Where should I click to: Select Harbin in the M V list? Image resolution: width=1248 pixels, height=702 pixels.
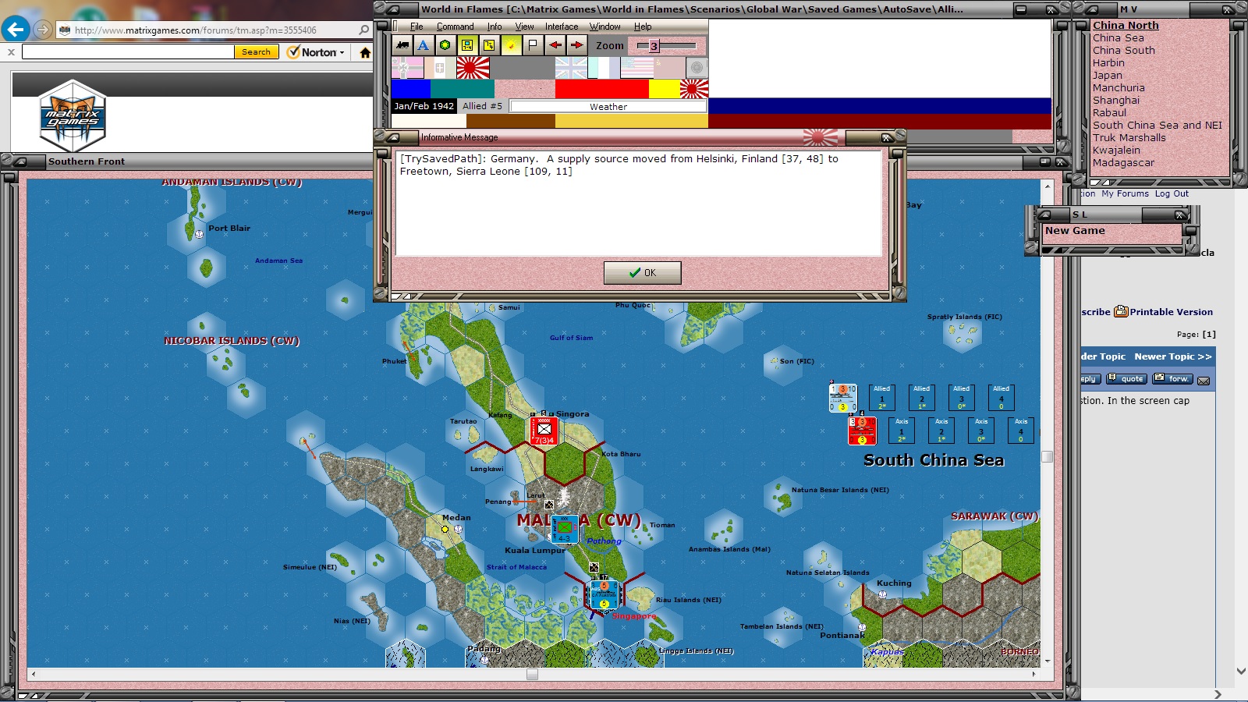tap(1108, 63)
